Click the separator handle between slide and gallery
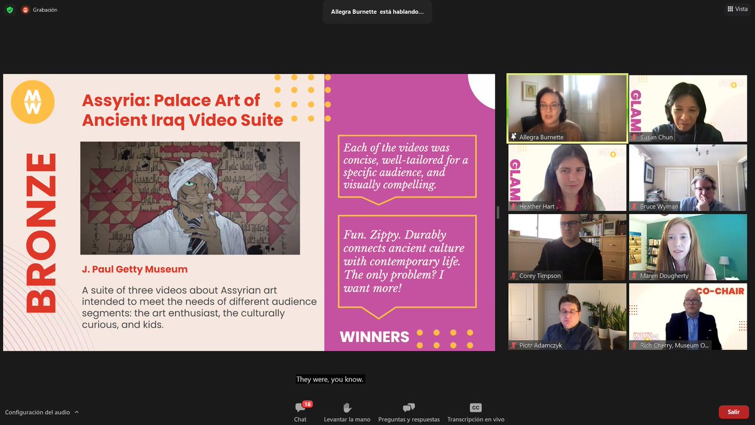 coord(498,213)
